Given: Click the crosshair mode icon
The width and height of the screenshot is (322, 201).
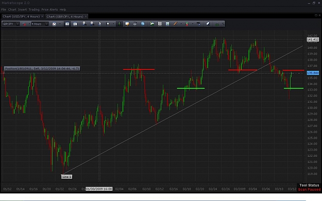Looking at the screenshot, I should tap(107, 24).
